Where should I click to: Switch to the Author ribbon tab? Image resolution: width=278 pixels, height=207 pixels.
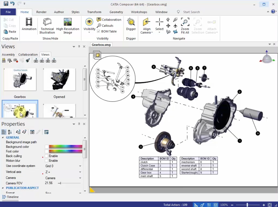click(x=59, y=12)
